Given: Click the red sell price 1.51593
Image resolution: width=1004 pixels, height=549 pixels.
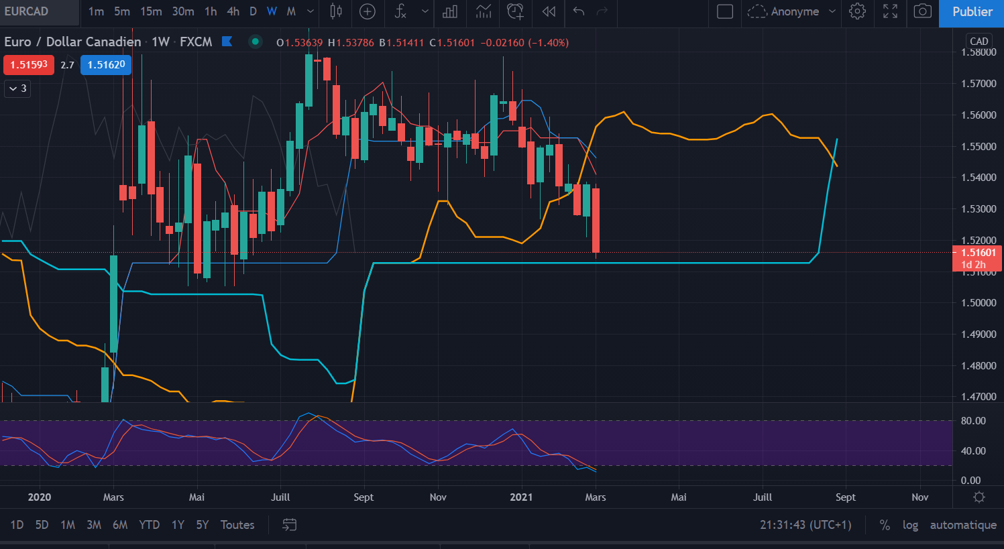Looking at the screenshot, I should point(29,65).
